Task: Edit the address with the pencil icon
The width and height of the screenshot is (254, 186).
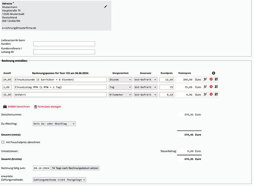Action: coord(106,7)
